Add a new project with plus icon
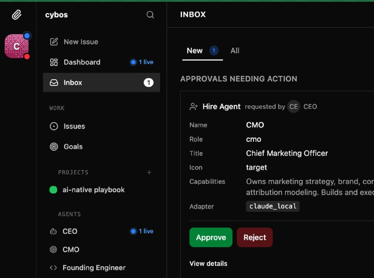The width and height of the screenshot is (374, 278). [150, 172]
